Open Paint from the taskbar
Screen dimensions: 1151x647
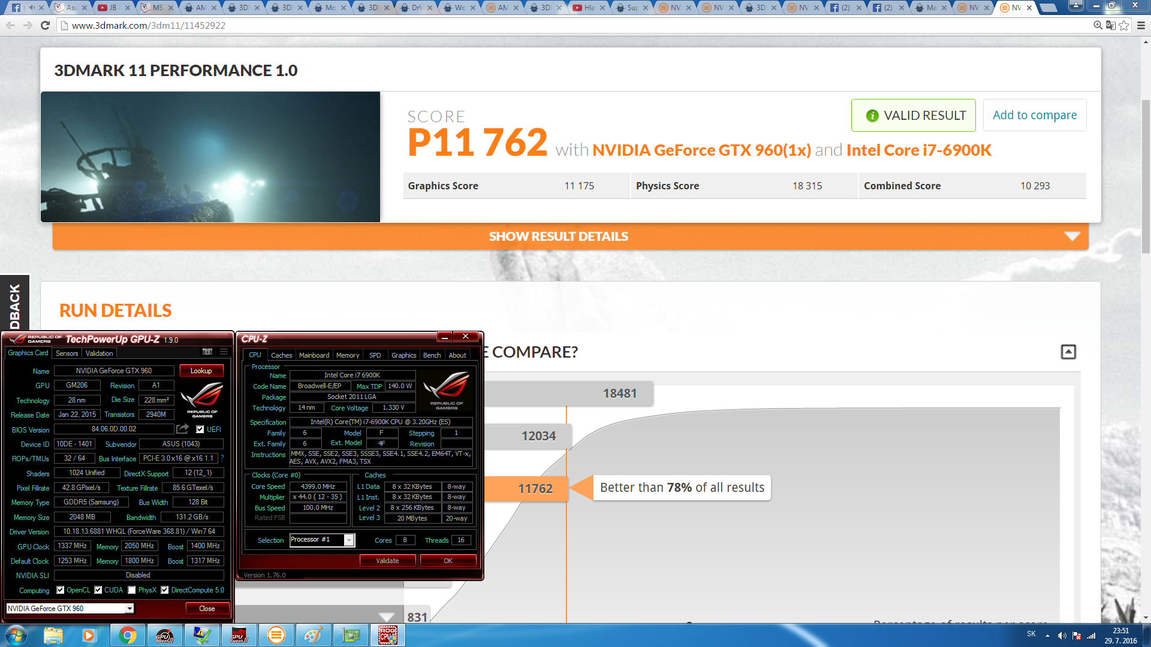pos(313,635)
